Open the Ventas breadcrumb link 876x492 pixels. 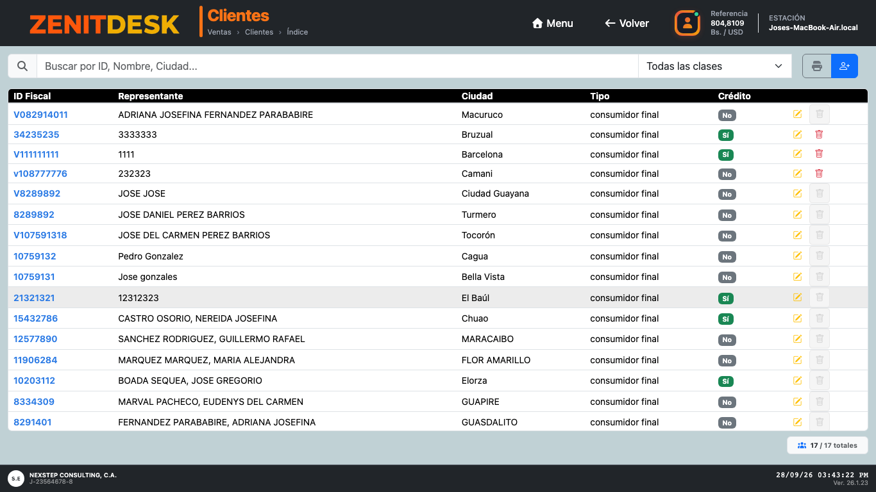point(219,32)
